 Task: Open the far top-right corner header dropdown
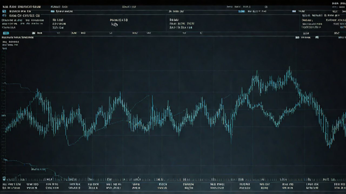(339, 3)
